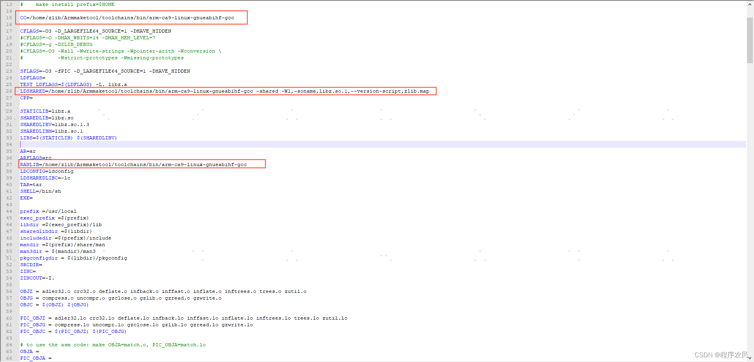
Task: Click the SHELL=/bin/sh line
Action: pyautogui.click(x=41, y=191)
